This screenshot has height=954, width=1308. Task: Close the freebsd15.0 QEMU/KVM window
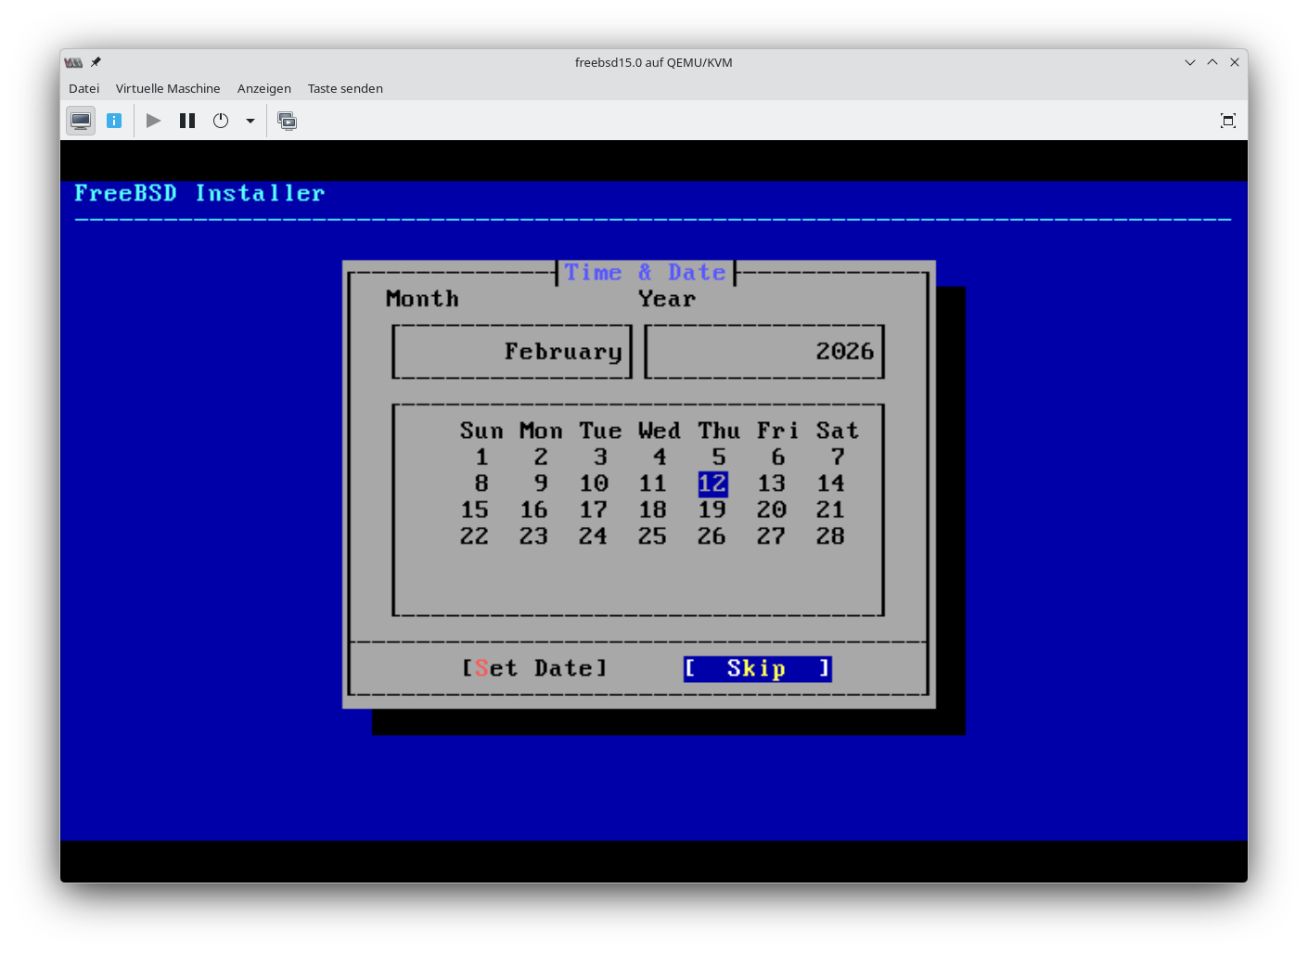click(1235, 62)
